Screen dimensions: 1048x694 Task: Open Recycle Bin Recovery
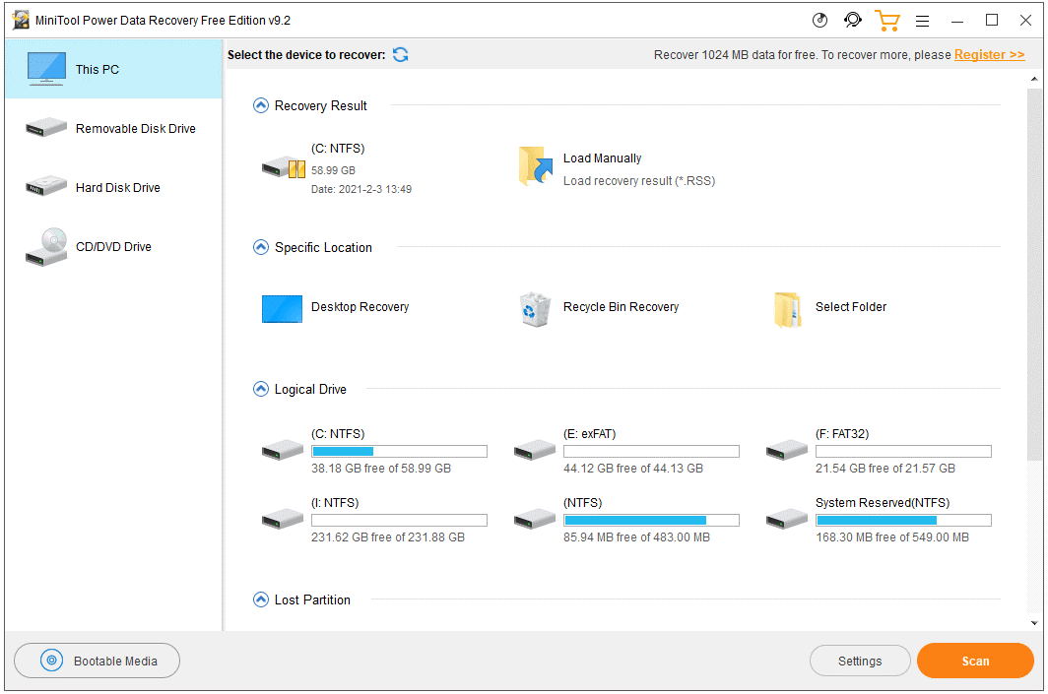pos(535,308)
